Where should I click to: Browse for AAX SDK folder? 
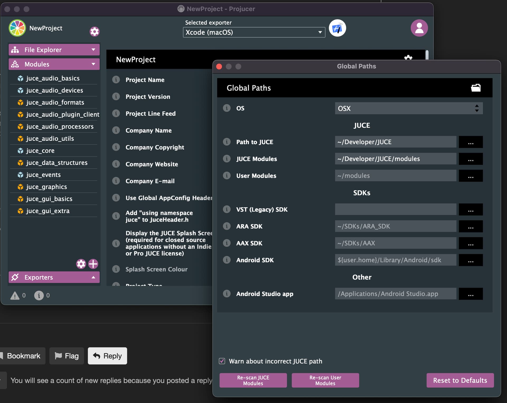[x=471, y=243]
